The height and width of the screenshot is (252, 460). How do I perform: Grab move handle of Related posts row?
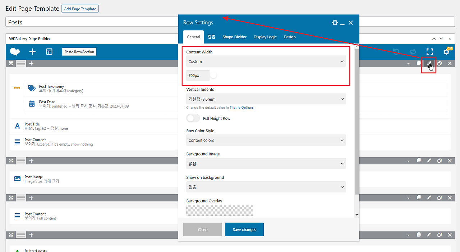pyautogui.click(x=11, y=235)
